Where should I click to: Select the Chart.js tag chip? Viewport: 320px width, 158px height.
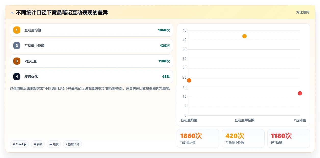[x=20, y=144]
